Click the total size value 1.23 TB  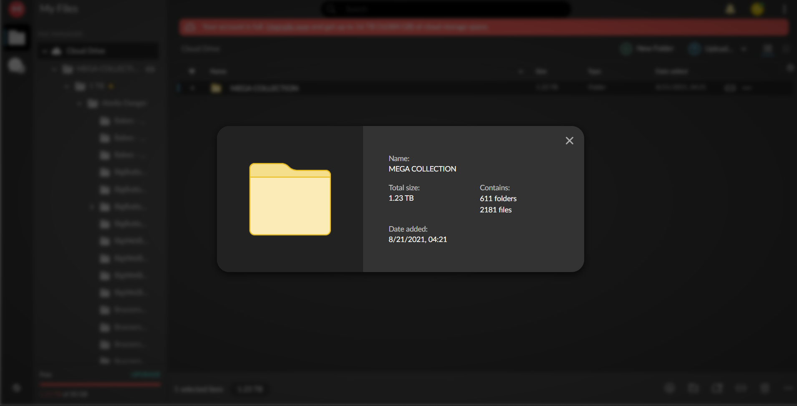click(x=401, y=198)
